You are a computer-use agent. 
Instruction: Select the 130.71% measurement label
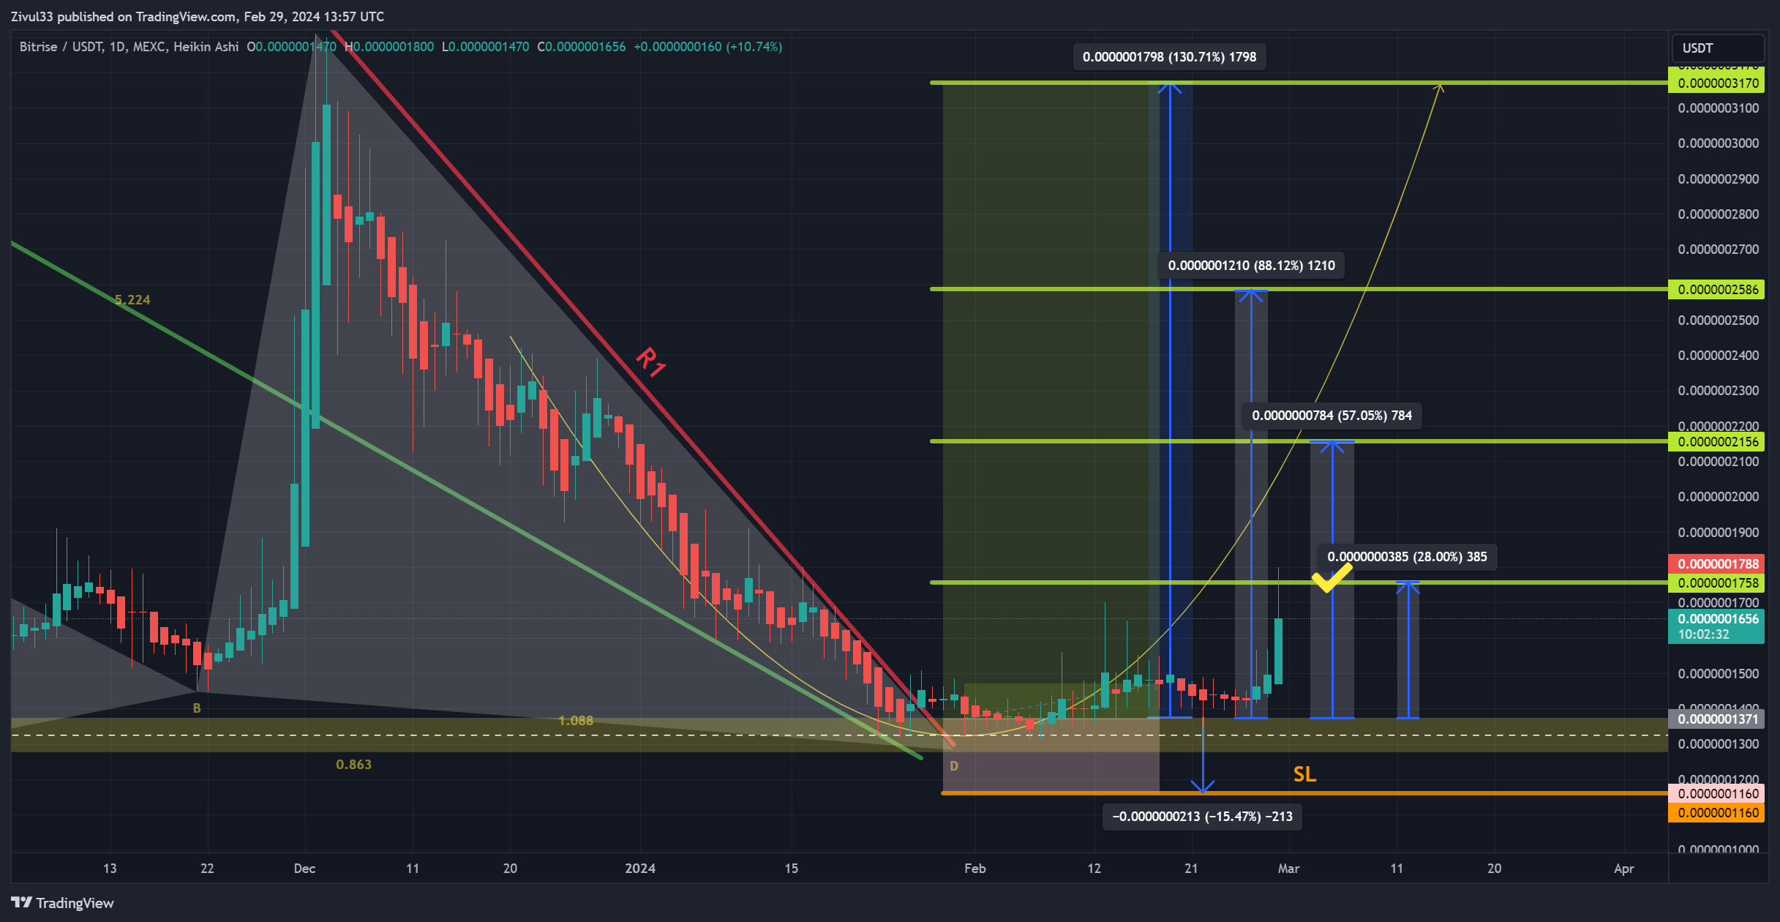click(x=1169, y=57)
